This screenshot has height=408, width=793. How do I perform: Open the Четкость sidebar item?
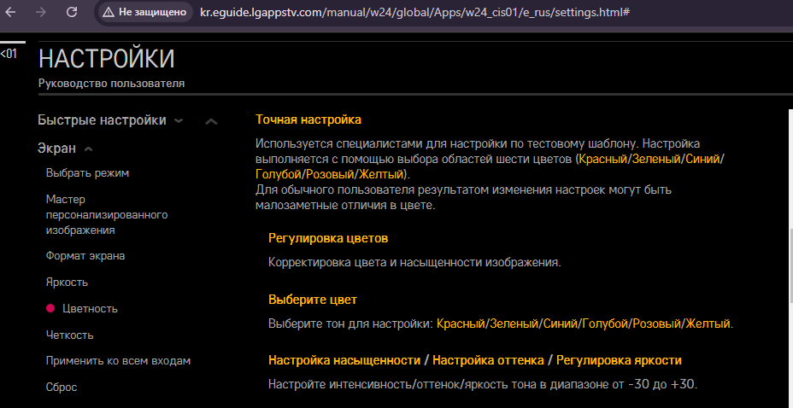tap(69, 335)
